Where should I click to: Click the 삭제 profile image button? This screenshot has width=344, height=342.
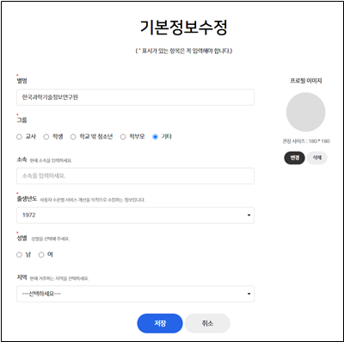[316, 158]
